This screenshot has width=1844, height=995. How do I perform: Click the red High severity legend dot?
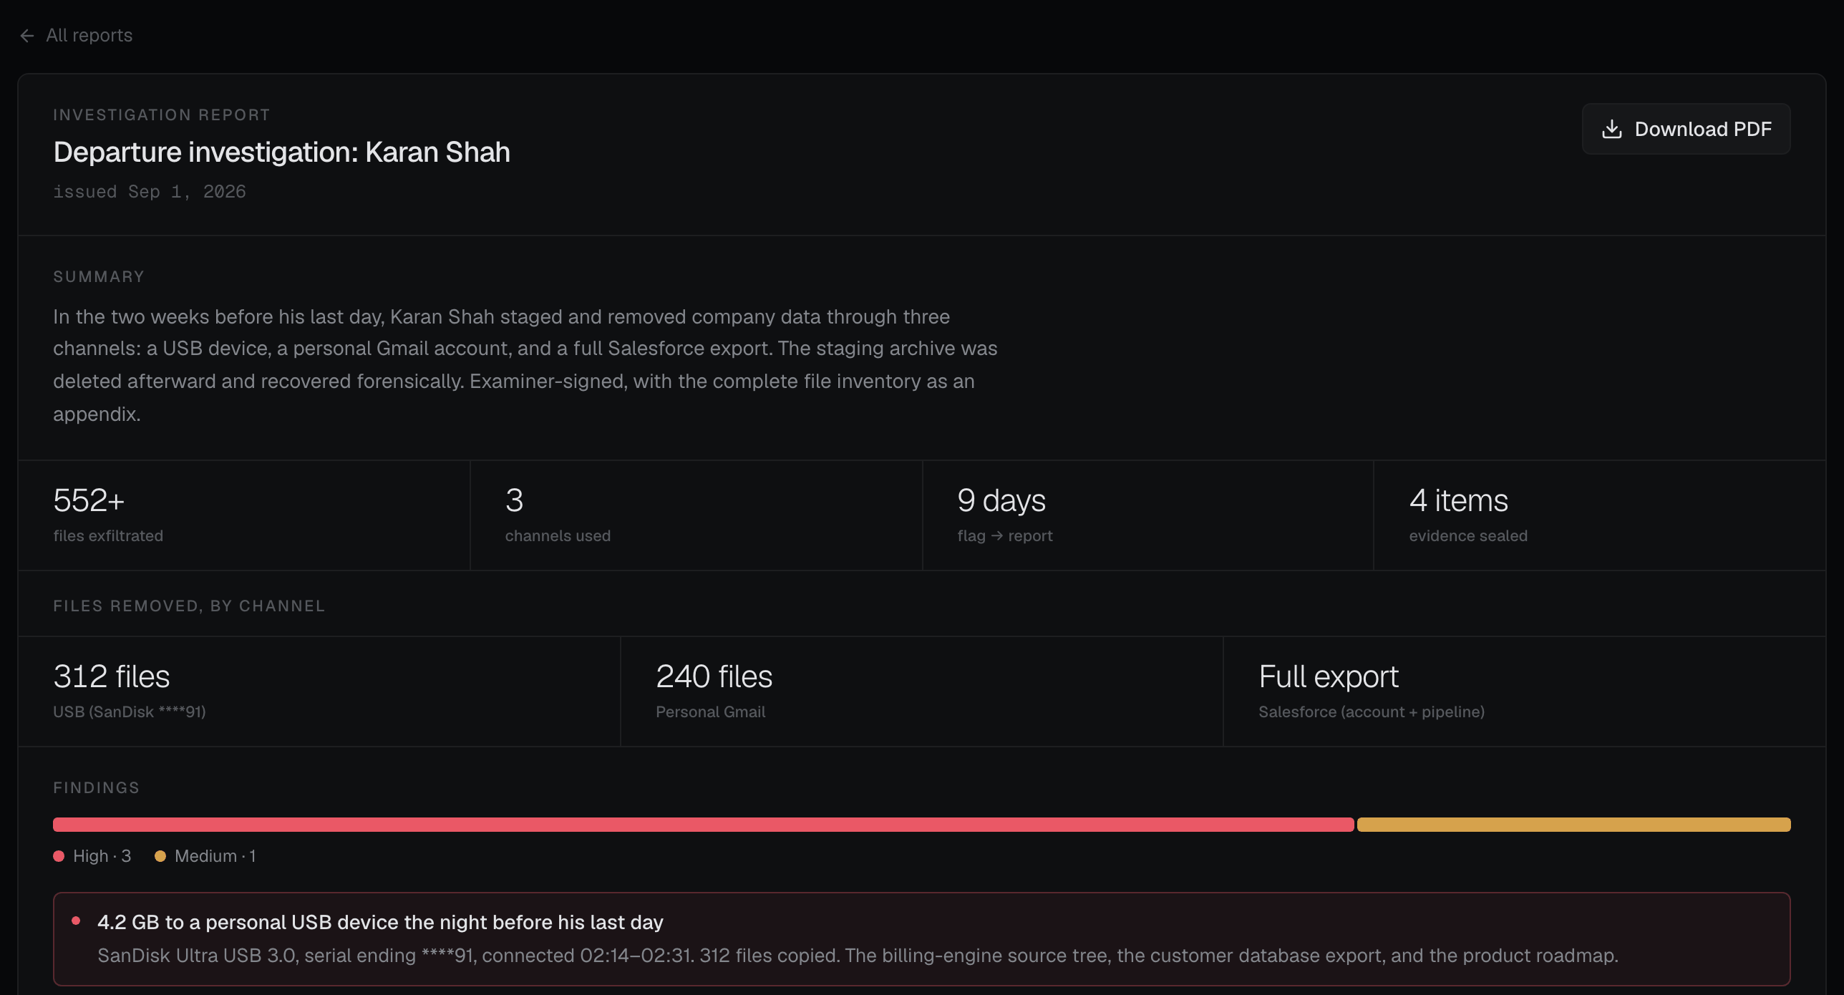(59, 856)
